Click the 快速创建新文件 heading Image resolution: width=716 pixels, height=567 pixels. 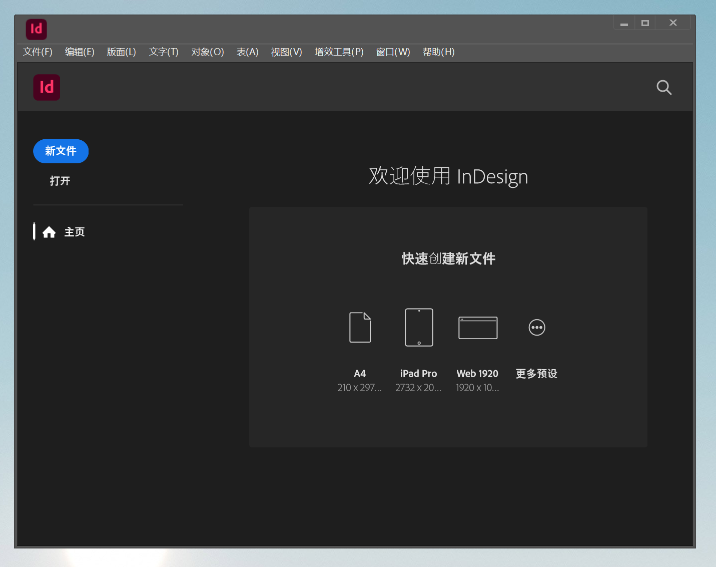pos(448,258)
